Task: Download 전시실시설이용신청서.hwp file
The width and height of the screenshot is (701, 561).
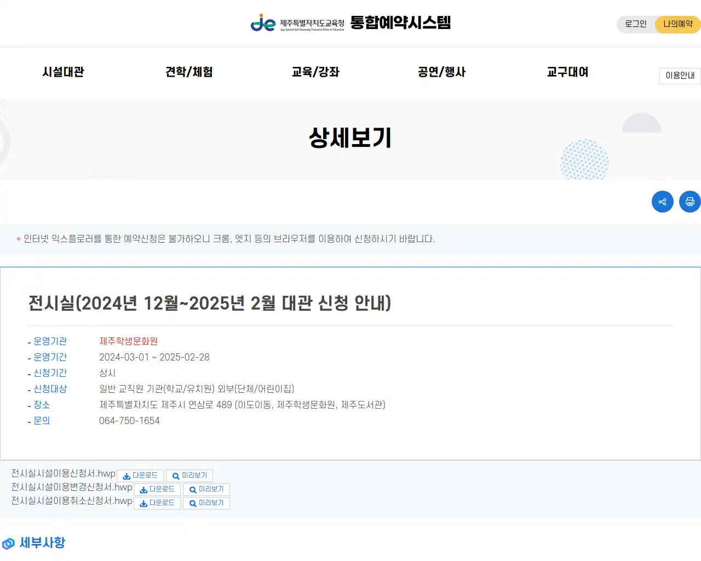Action: (140, 476)
